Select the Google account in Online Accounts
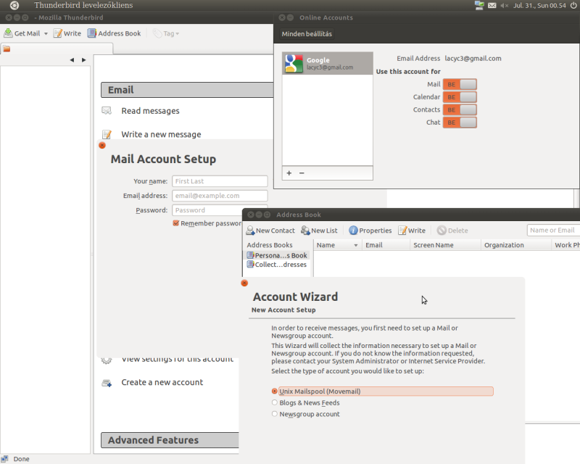 pos(328,63)
